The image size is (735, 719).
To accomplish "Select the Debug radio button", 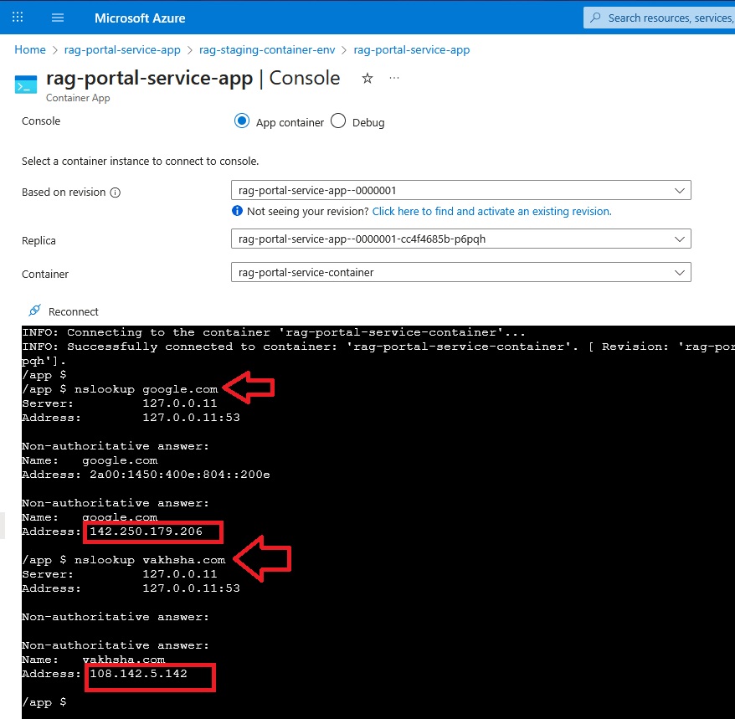I will [x=338, y=121].
